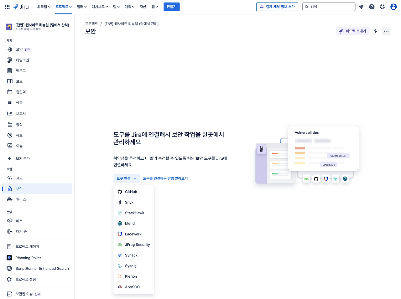The image size is (401, 299).
Task: Select Lacework from the tool list
Action: (x=134, y=234)
